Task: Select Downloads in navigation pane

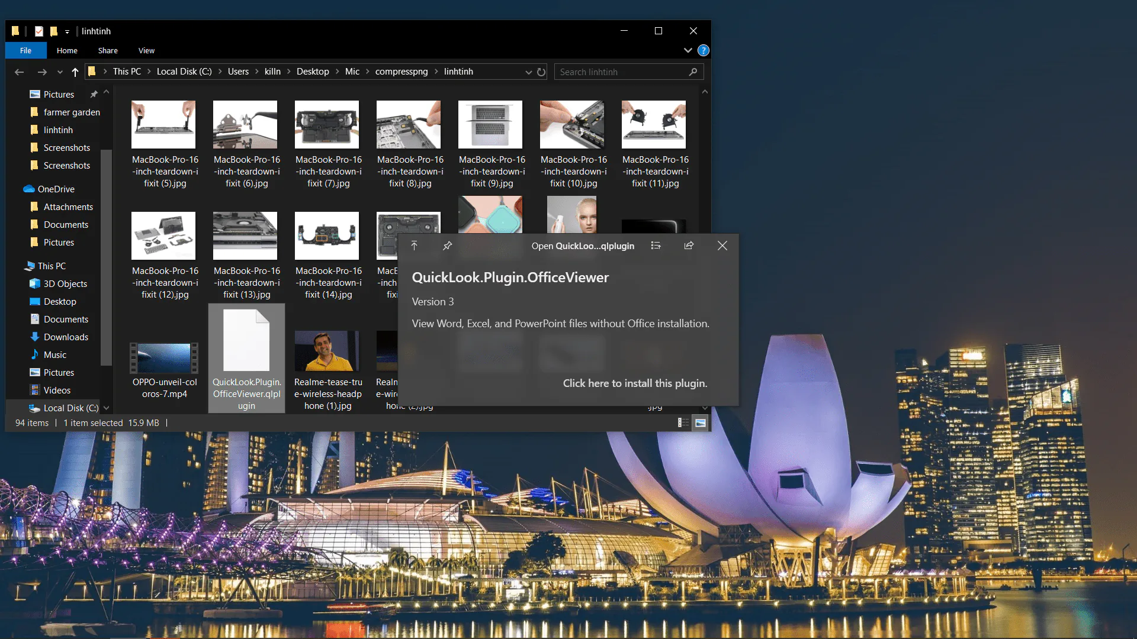Action: point(66,337)
